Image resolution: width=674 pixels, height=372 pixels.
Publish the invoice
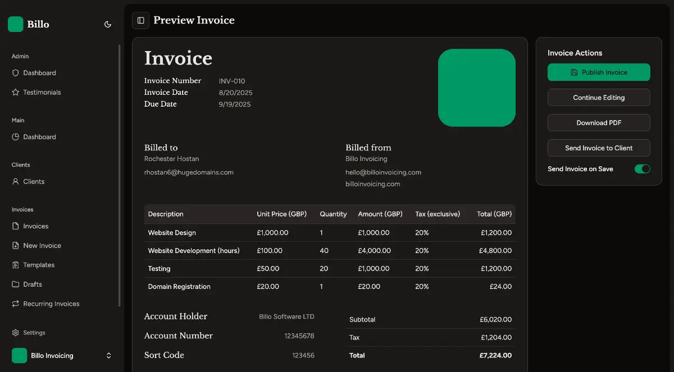(599, 72)
